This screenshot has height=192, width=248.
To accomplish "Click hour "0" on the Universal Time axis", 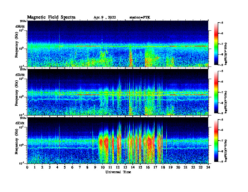I will pos(27,168).
